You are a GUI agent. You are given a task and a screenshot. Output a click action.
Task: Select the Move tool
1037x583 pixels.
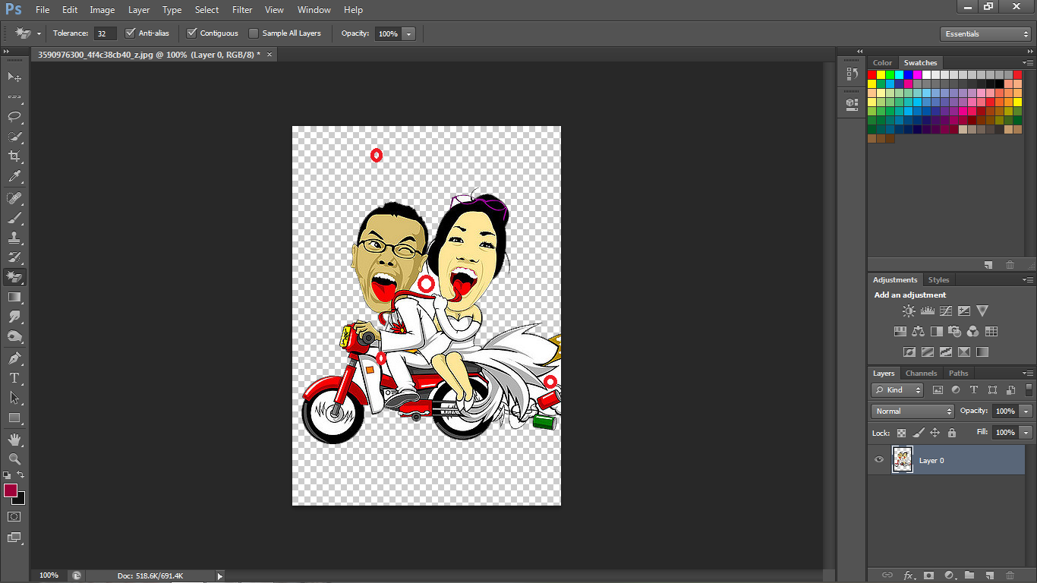pyautogui.click(x=14, y=77)
